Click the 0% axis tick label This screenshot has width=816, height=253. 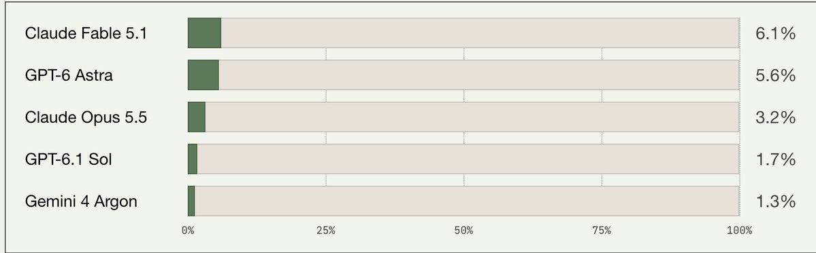point(188,231)
